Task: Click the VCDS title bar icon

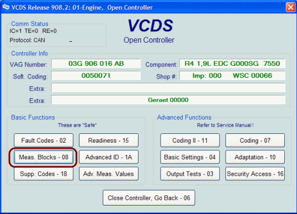Action: click(6, 7)
